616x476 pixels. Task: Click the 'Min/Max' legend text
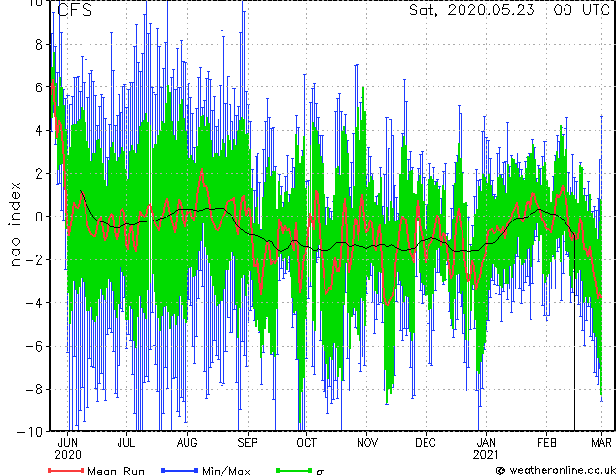pyautogui.click(x=226, y=471)
